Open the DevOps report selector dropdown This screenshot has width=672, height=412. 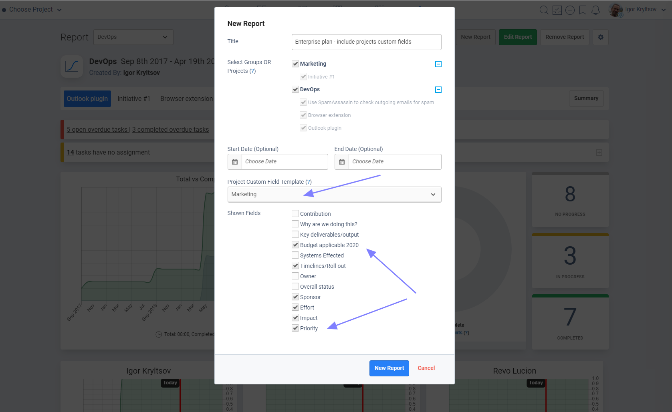pyautogui.click(x=133, y=37)
